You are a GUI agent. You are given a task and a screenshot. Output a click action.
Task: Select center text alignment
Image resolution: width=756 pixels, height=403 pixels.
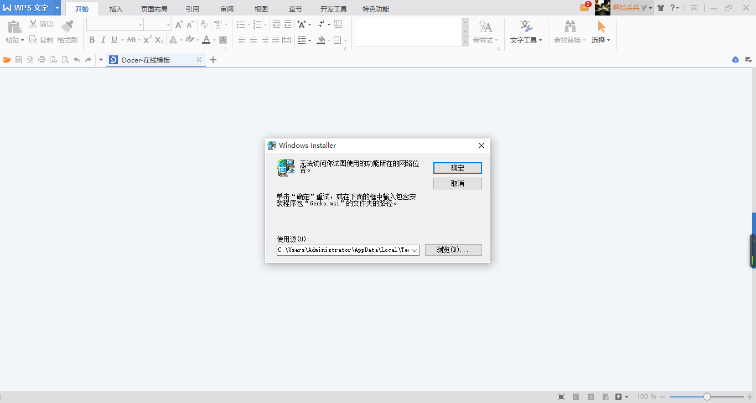[253, 39]
